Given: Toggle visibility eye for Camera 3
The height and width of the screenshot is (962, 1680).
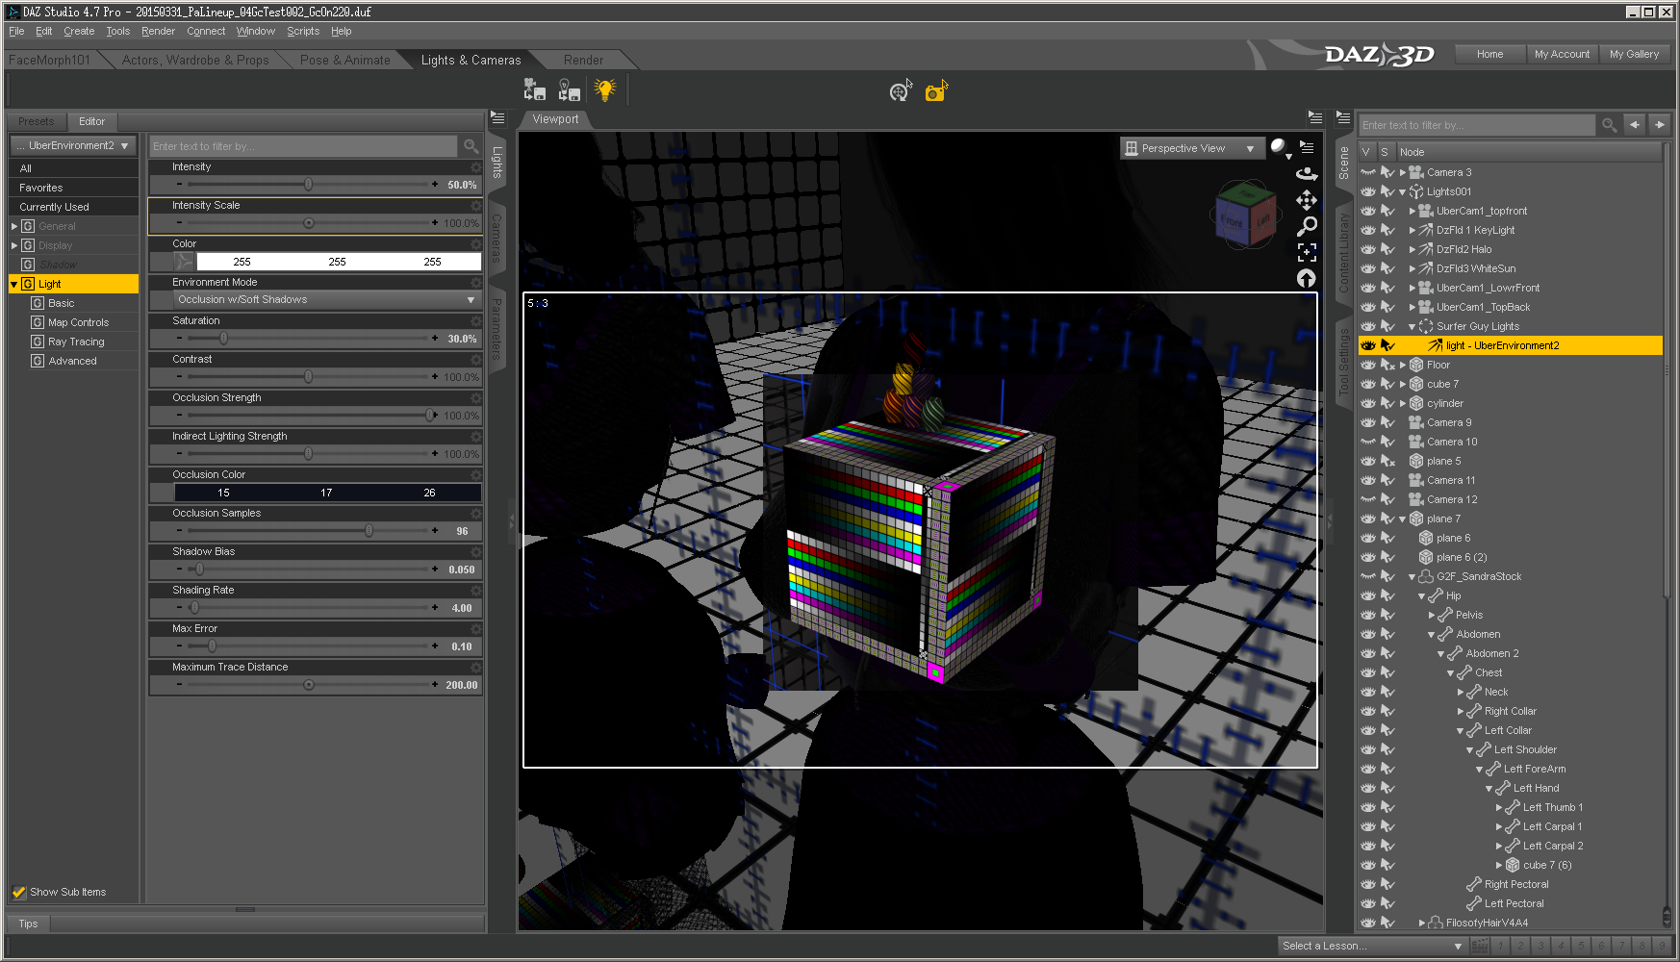Looking at the screenshot, I should 1367,172.
